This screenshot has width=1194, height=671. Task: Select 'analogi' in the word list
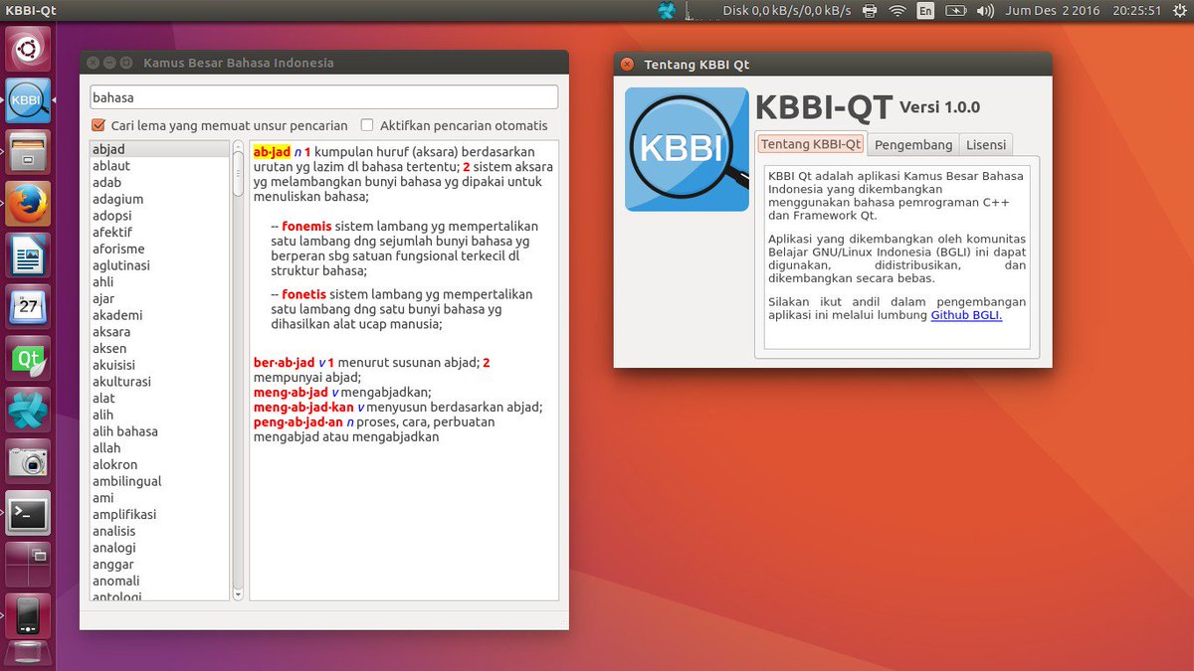coord(159,548)
